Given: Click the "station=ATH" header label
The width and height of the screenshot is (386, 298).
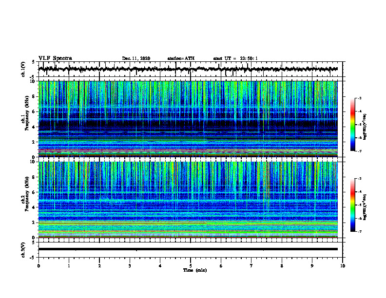Looking at the screenshot, I should 181,58.
